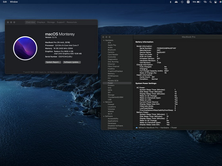Viewport: 222px width, 166px height.
Task: Collapse the Hardware section in sidebar
Action: pyautogui.click(x=104, y=40)
